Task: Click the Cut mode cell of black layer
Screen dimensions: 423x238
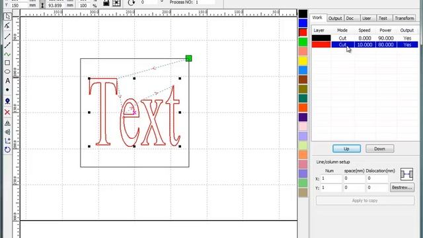Action: pos(342,38)
